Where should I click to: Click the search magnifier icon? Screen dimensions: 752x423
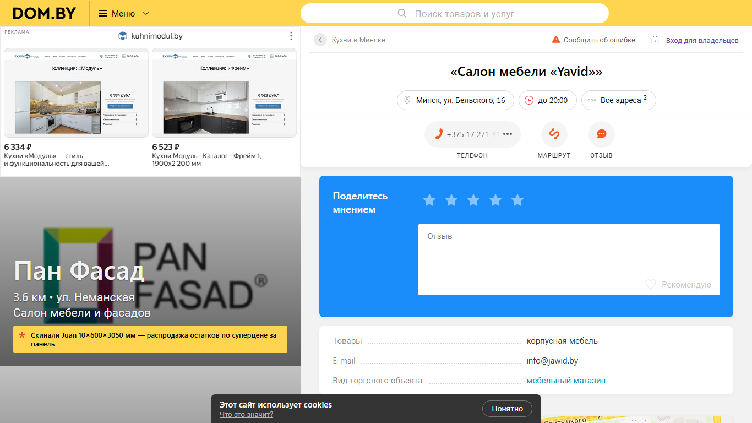(x=402, y=13)
